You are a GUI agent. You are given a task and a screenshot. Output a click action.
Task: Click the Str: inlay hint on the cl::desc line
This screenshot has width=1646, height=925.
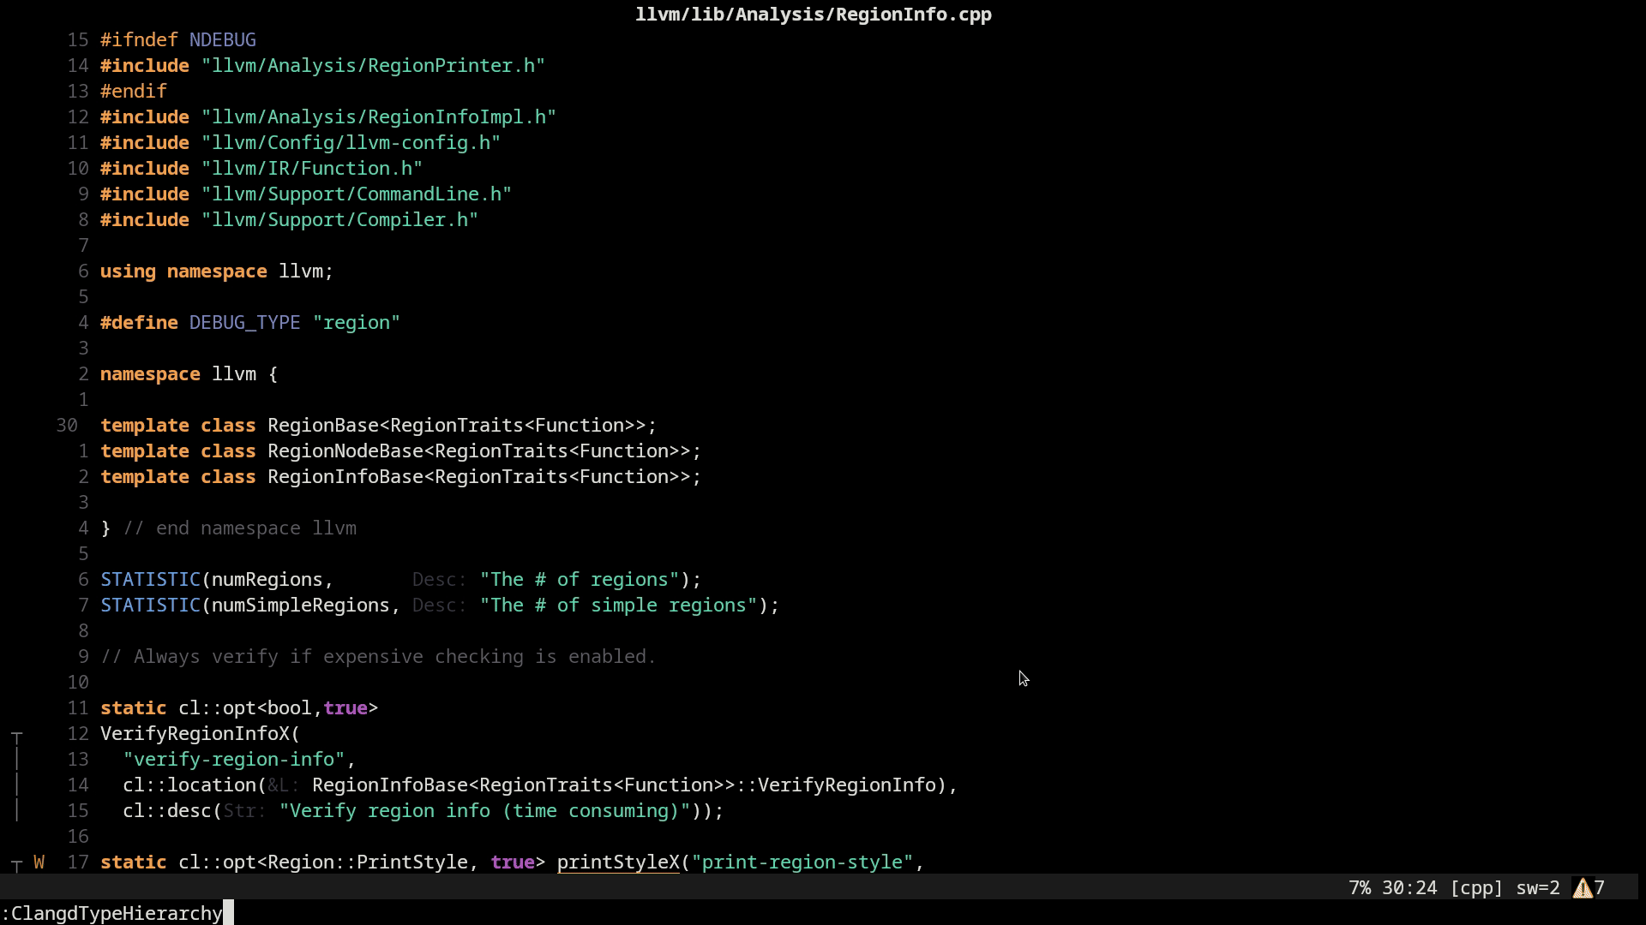pyautogui.click(x=243, y=811)
